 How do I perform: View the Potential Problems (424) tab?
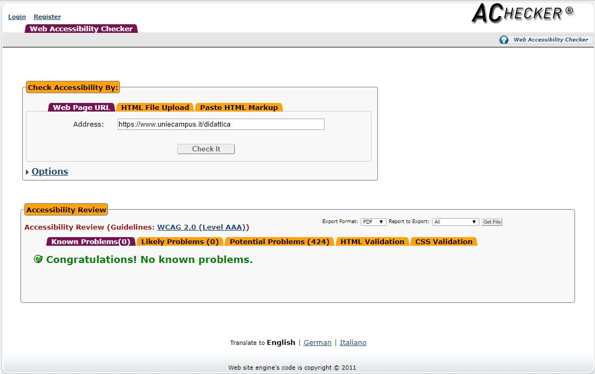[279, 241]
